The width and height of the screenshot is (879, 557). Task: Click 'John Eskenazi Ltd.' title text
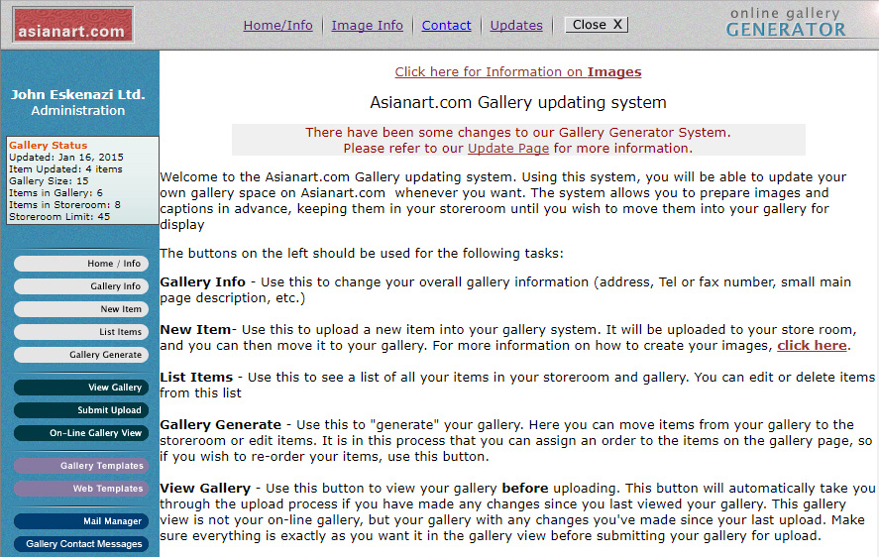point(78,94)
